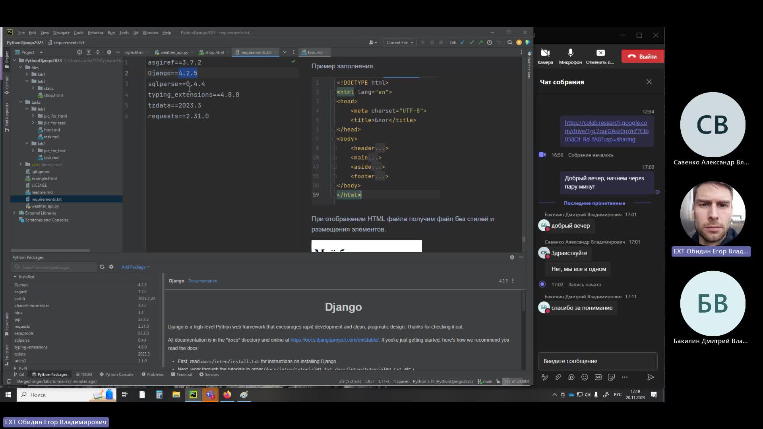Toggle microphone in Teams meeting
Image resolution: width=763 pixels, height=429 pixels.
pos(570,56)
